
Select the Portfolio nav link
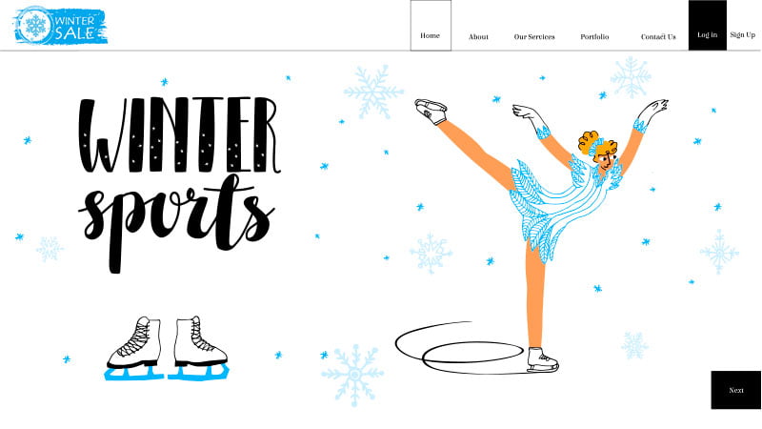pos(594,36)
